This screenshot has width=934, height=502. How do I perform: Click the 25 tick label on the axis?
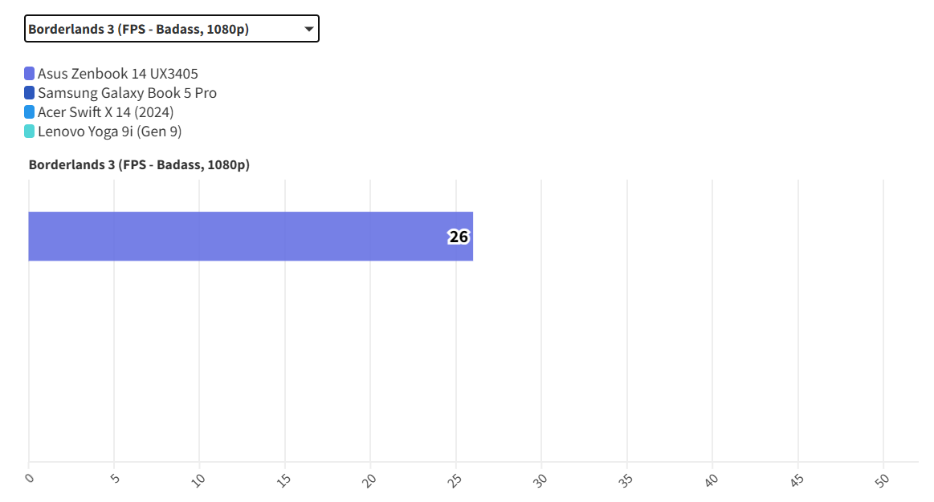455,480
